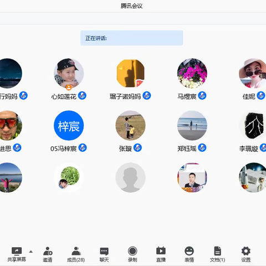Screen dimensions: 266x266
Task: Select the rocket and astronaut avatar
Action: [x=253, y=177]
